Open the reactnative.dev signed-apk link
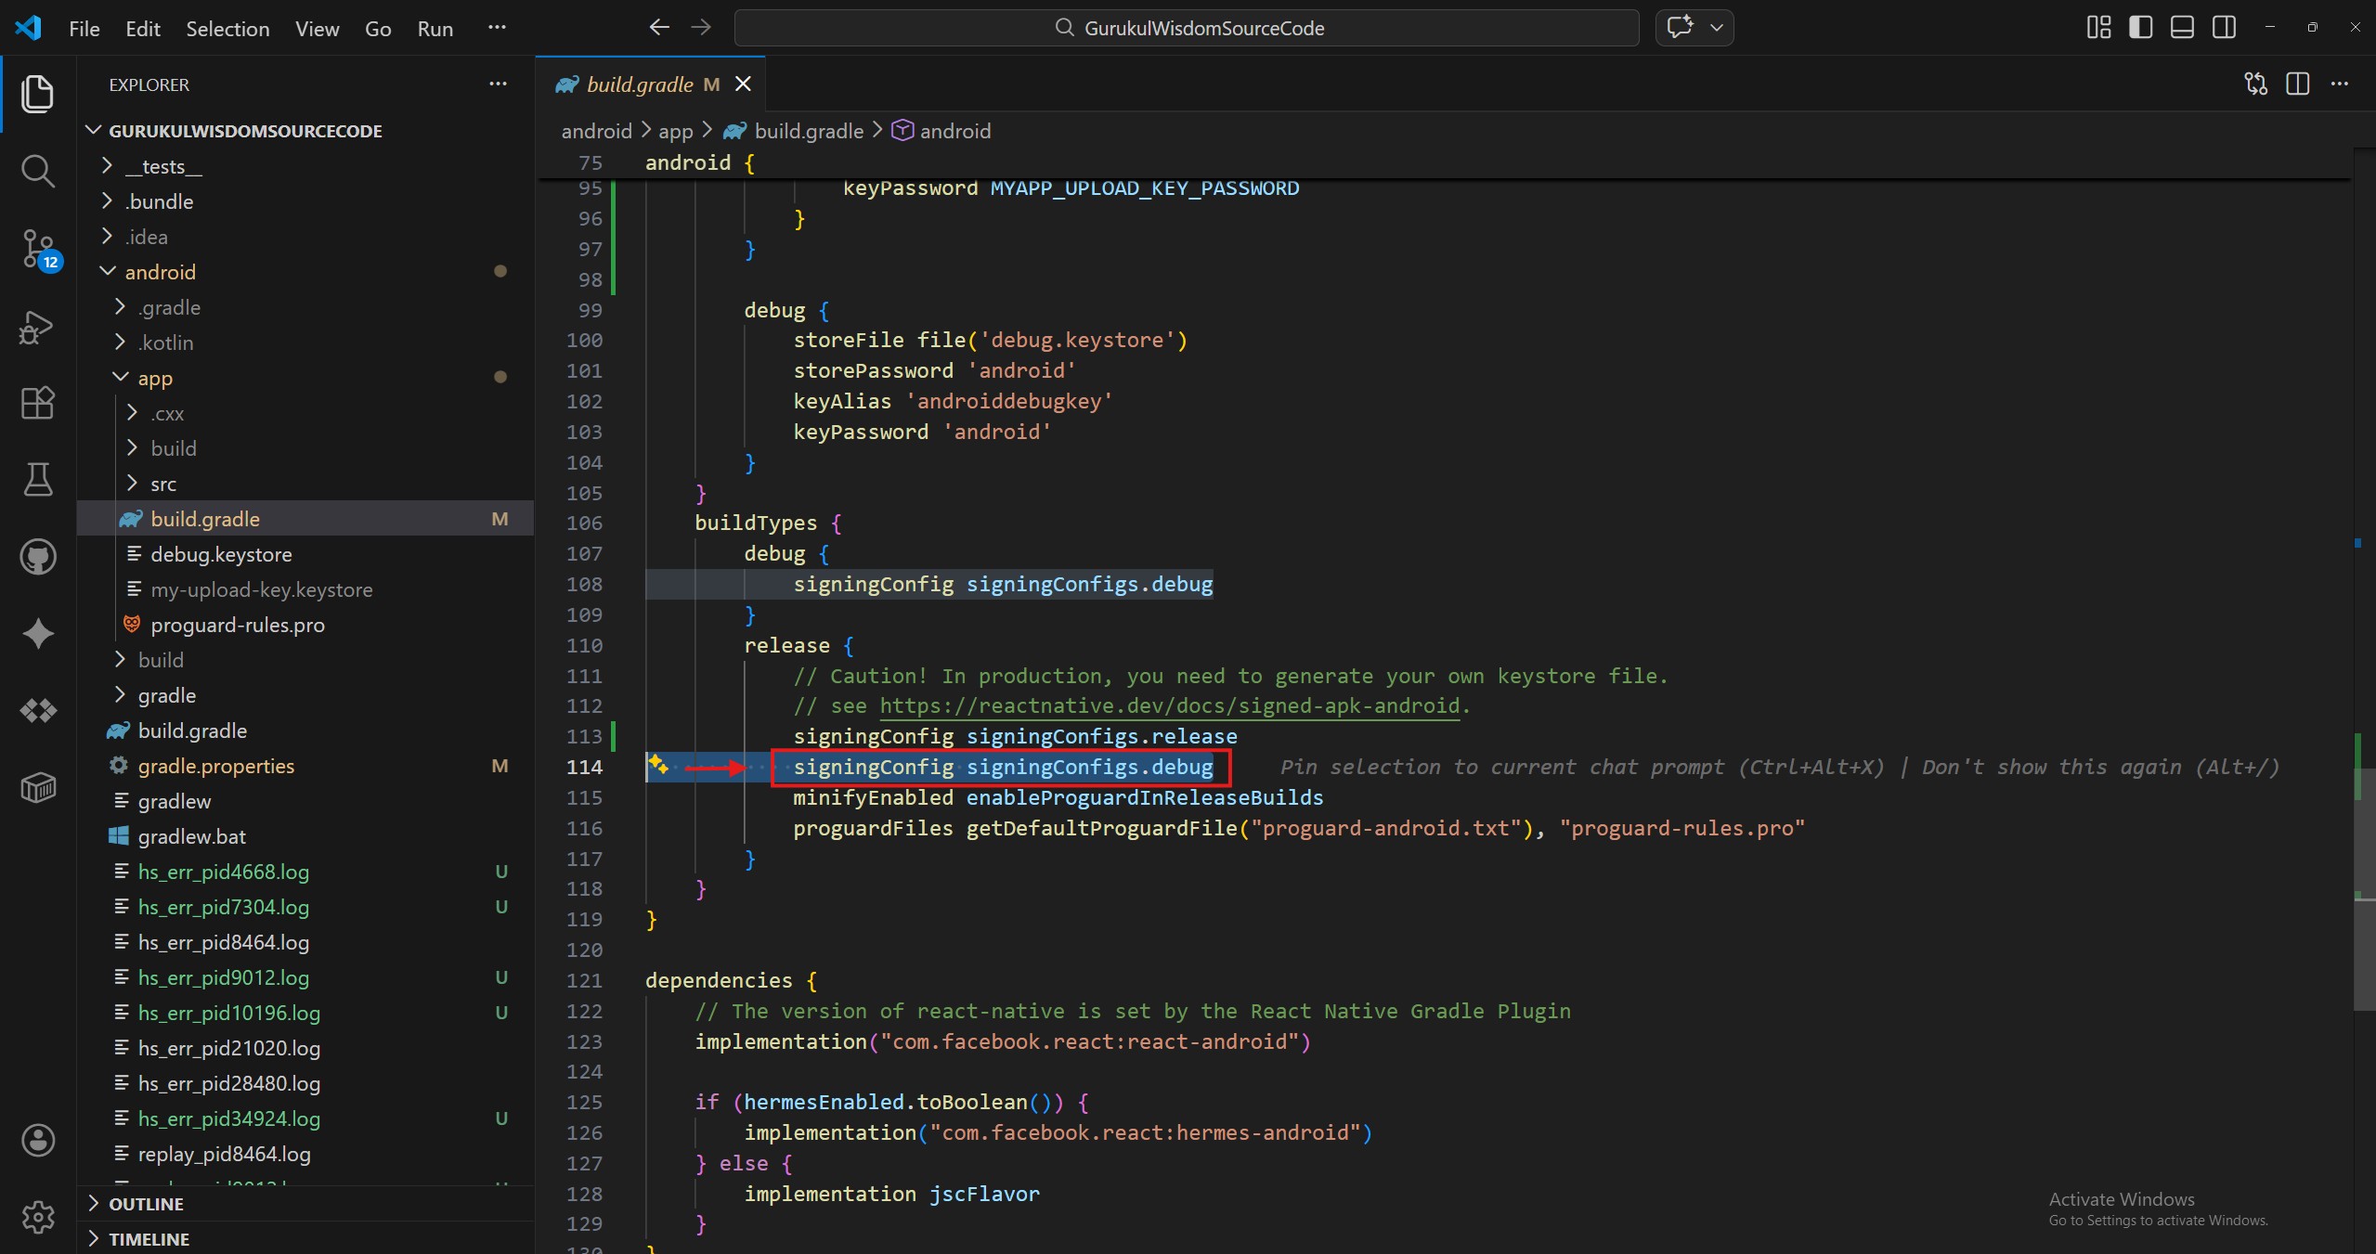 (1169, 706)
